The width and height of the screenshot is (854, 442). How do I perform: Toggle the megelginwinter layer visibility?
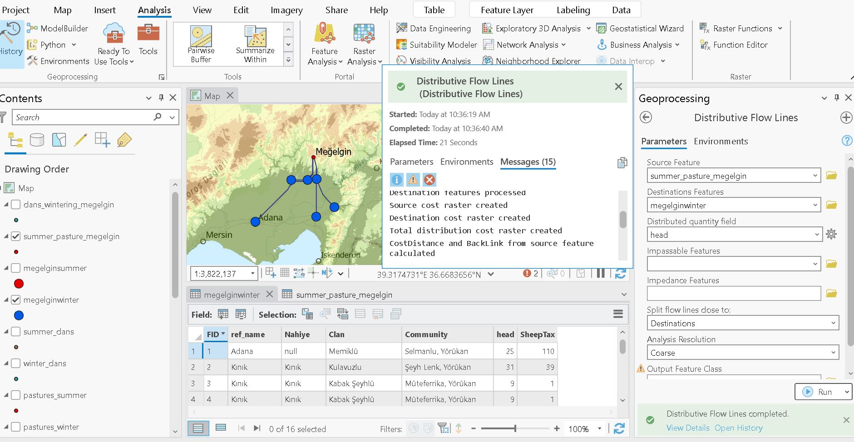coord(16,300)
